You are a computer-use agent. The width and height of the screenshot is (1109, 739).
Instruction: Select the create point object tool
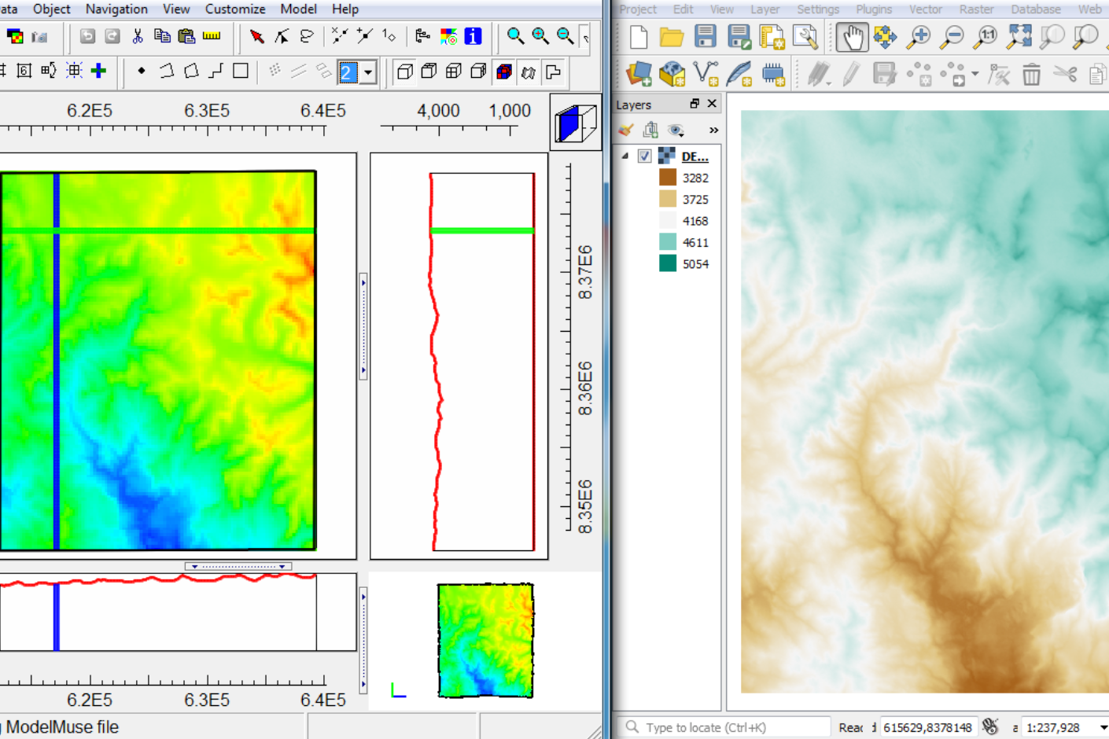142,72
